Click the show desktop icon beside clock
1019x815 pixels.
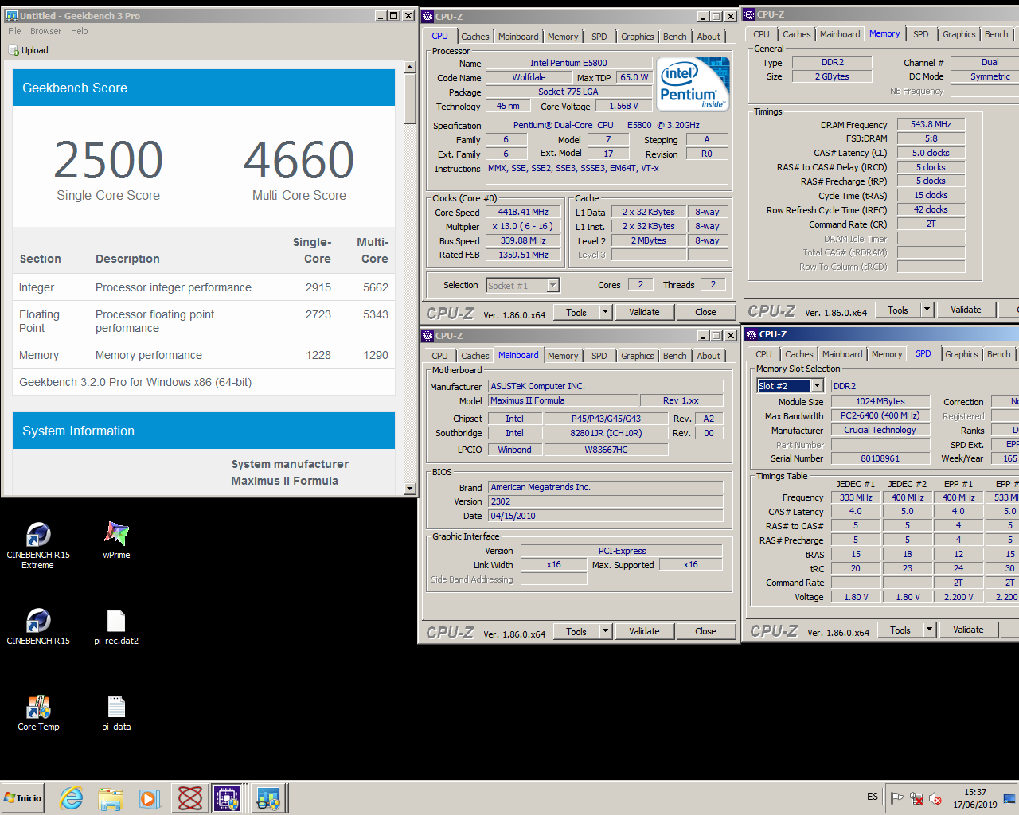(1009, 798)
